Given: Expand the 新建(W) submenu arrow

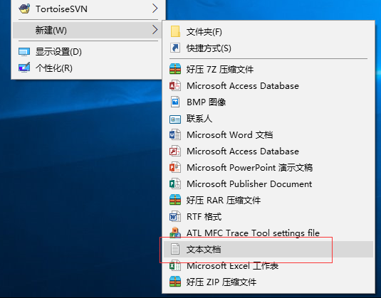Looking at the screenshot, I should point(155,30).
